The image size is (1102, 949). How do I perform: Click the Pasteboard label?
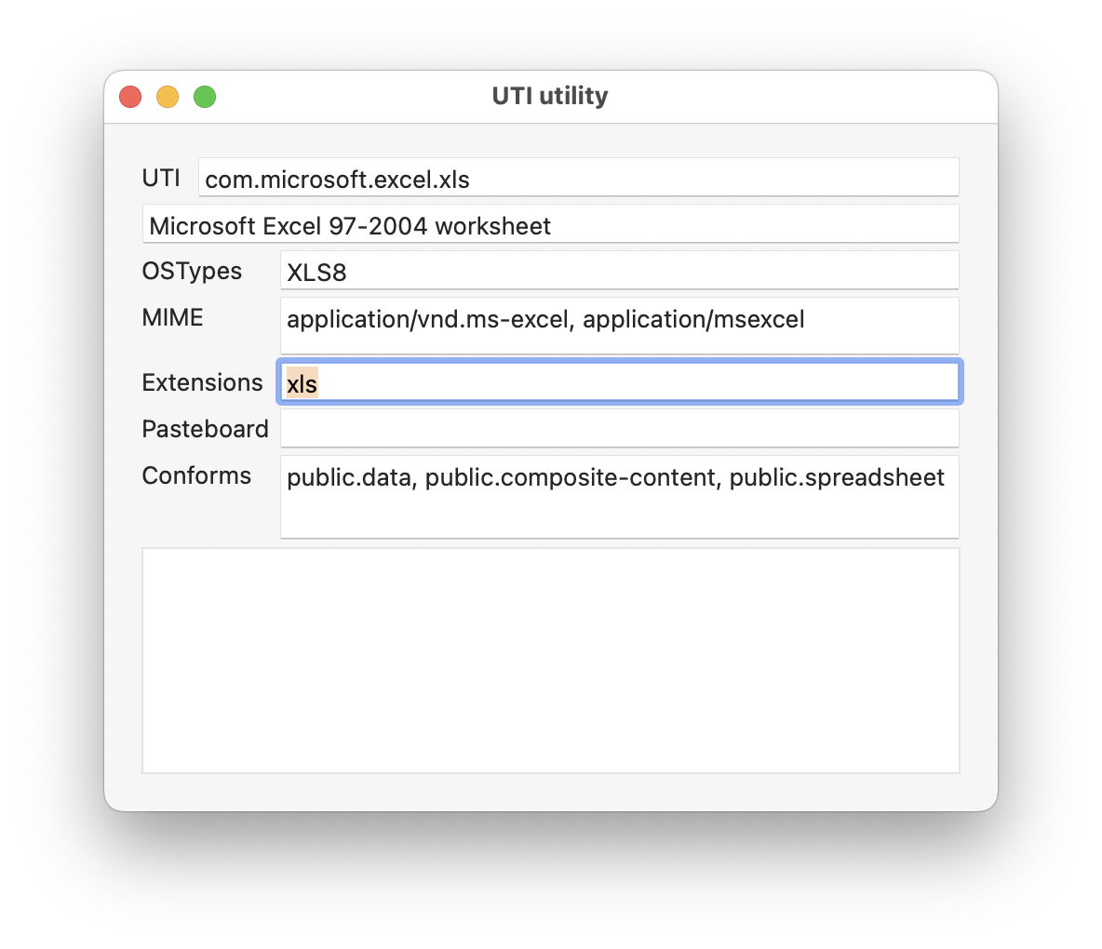pos(205,429)
